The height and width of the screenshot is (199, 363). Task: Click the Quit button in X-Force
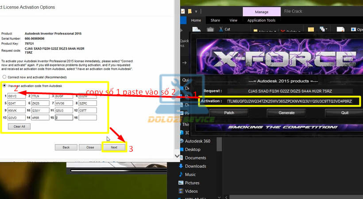pyautogui.click(x=344, y=113)
